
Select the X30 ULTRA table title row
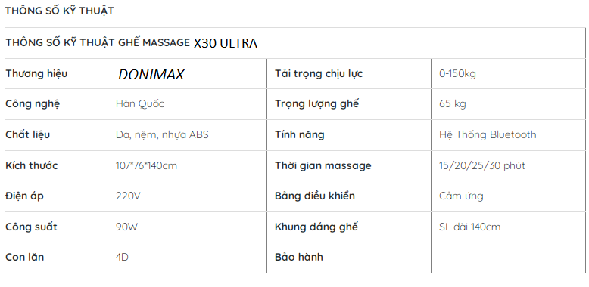point(294,43)
